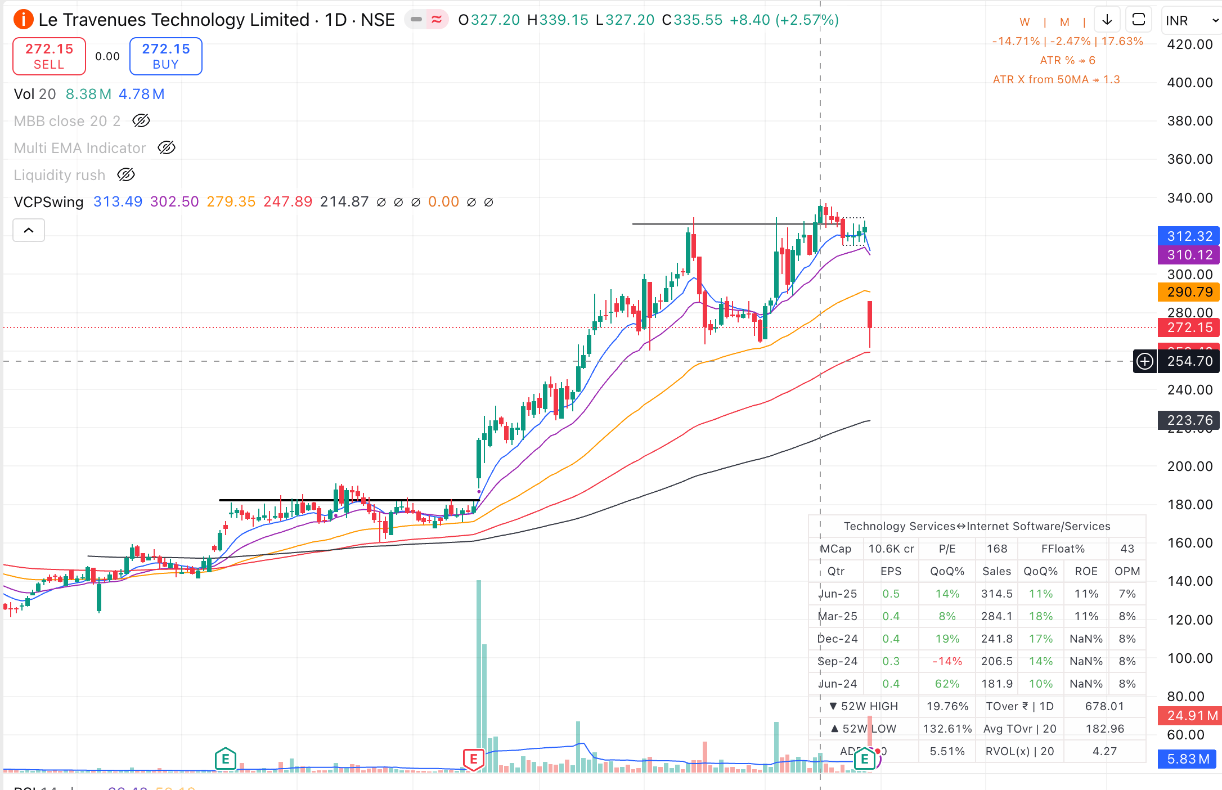Screen dimensions: 1222x790
Task: Click the latest green earnings E marker
Action: tap(864, 759)
